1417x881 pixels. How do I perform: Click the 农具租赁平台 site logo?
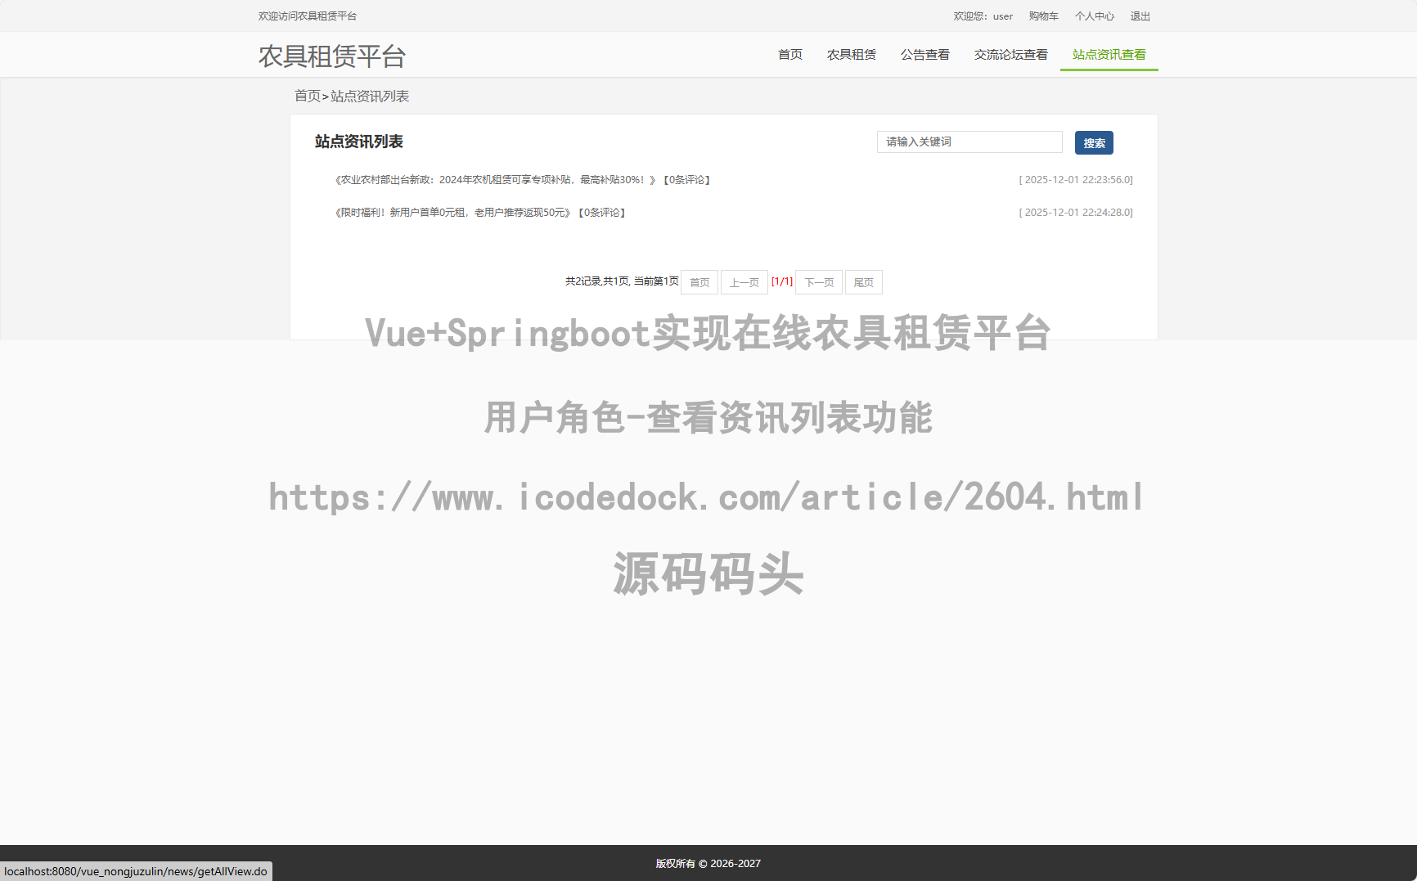click(332, 56)
